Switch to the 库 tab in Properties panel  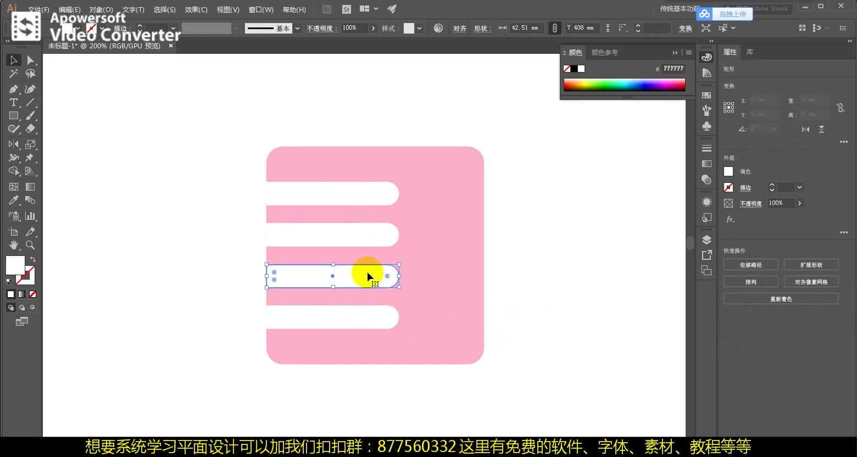pyautogui.click(x=750, y=52)
